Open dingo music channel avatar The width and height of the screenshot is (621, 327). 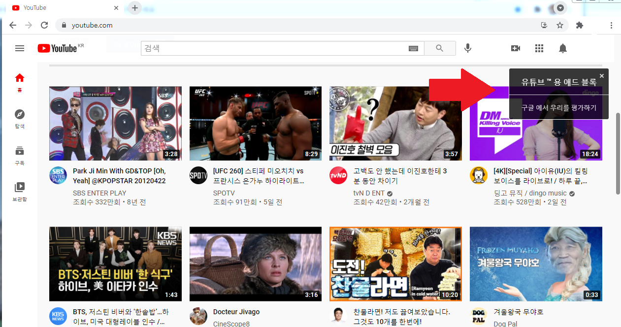coord(479,175)
